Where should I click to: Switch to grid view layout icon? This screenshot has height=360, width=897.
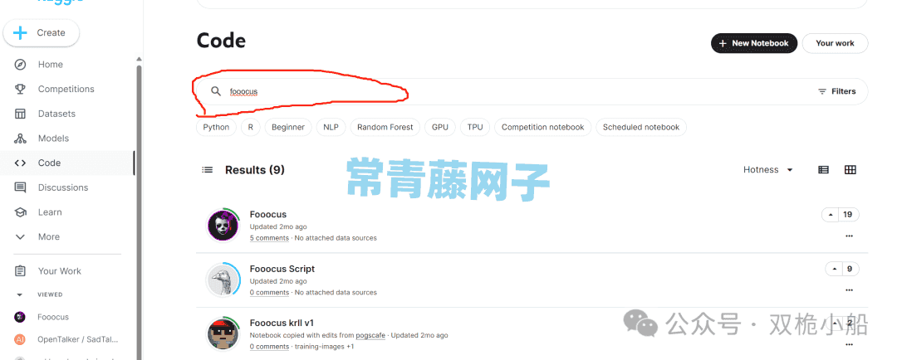[850, 170]
